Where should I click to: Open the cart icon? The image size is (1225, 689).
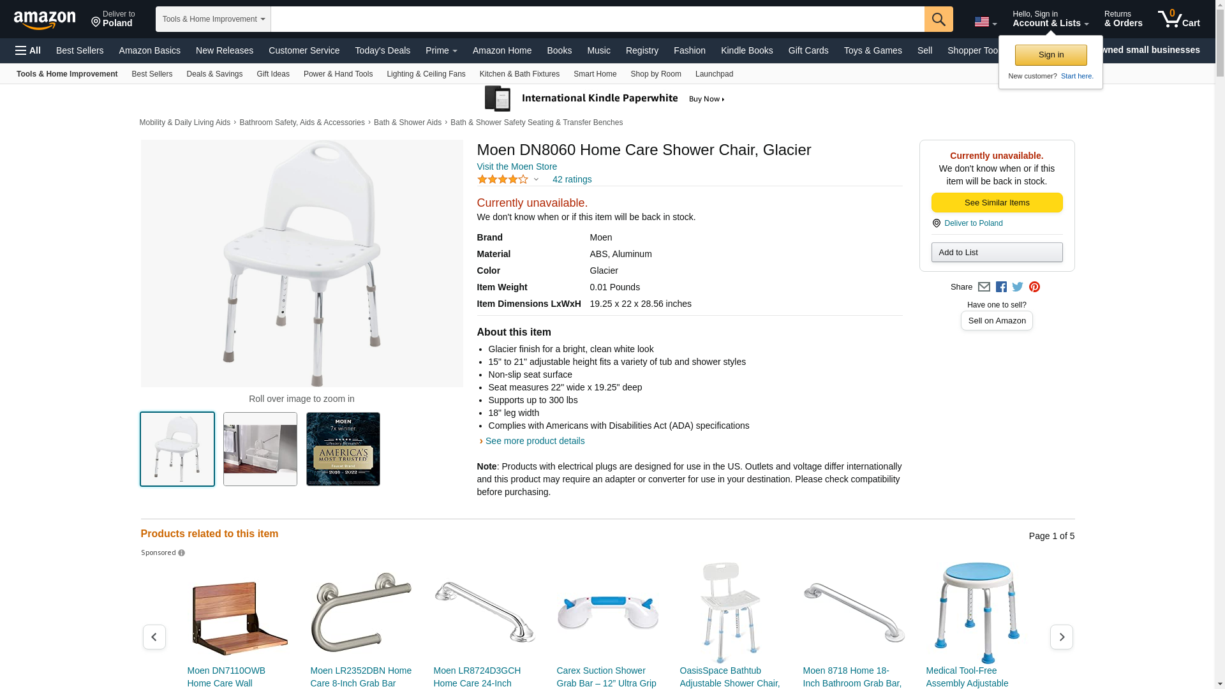(x=1179, y=19)
